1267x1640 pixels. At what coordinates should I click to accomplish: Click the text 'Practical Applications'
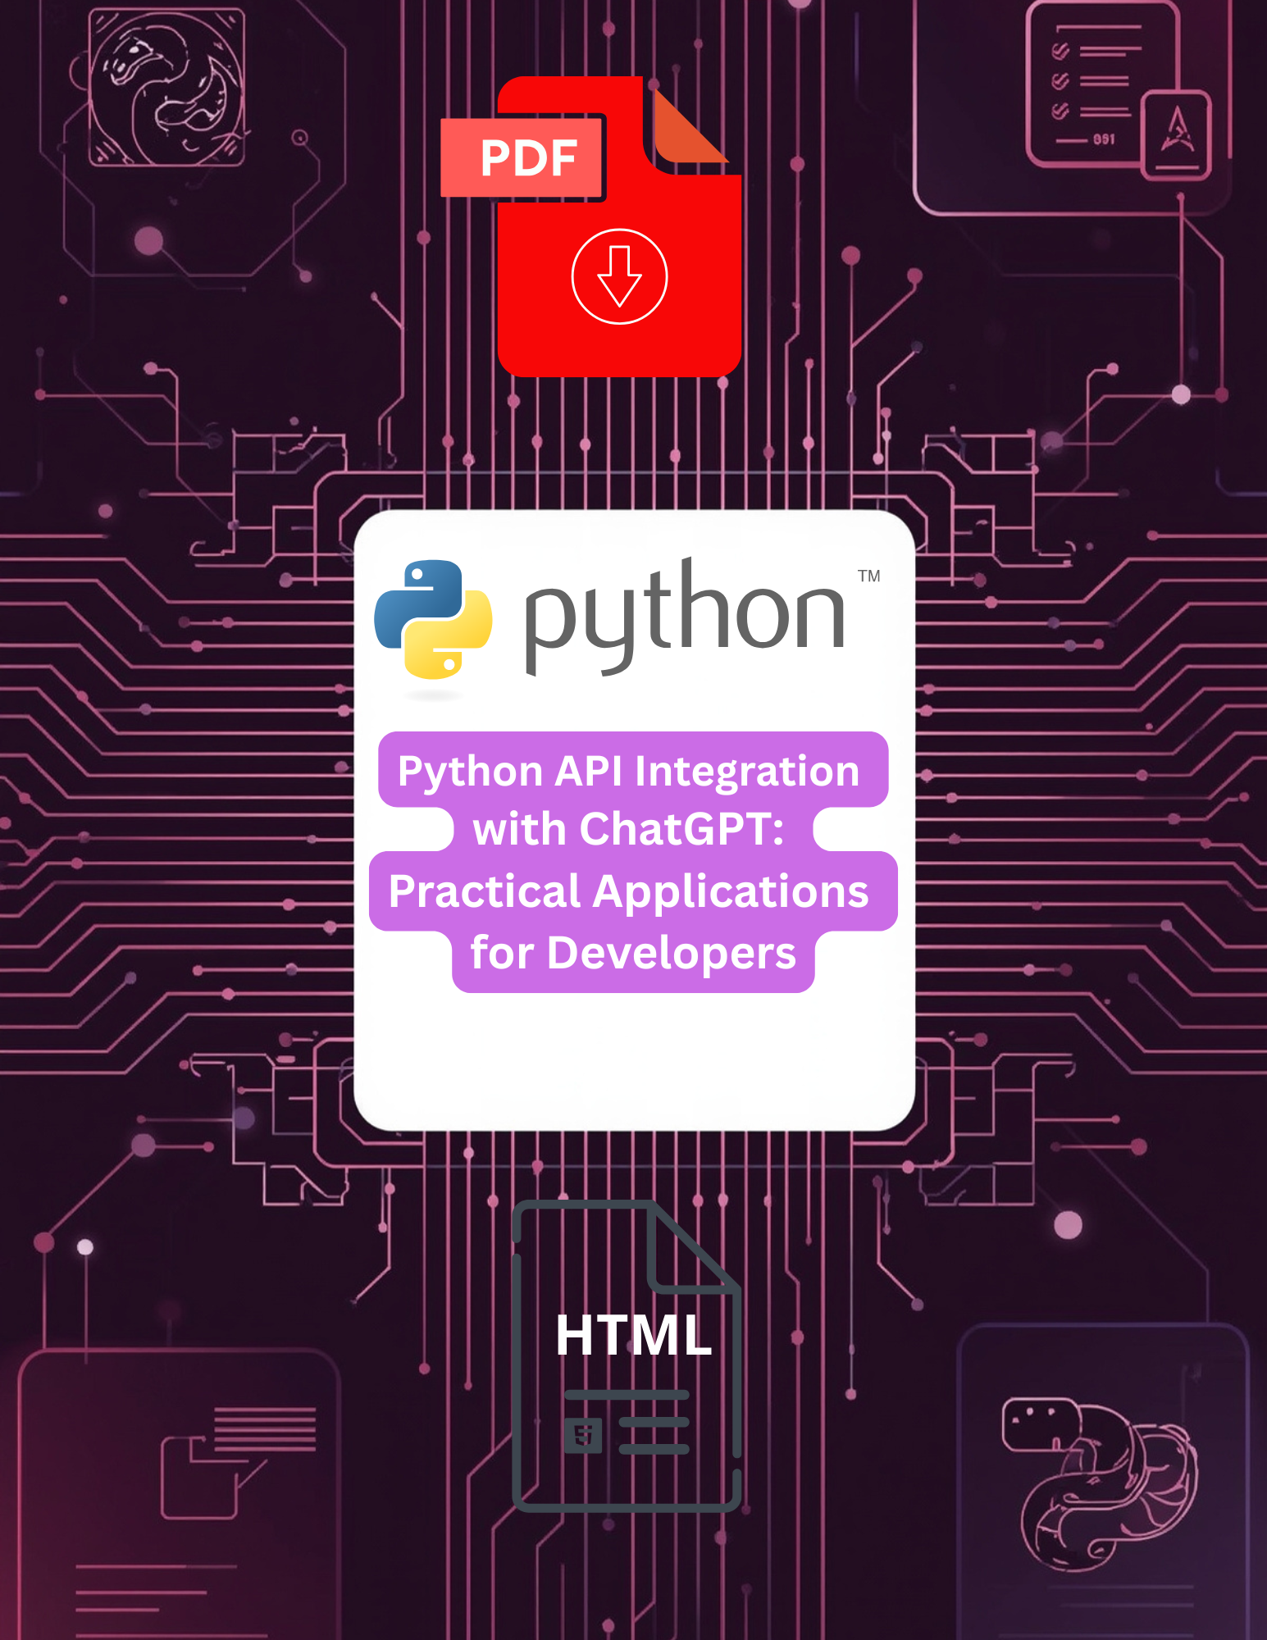[629, 891]
